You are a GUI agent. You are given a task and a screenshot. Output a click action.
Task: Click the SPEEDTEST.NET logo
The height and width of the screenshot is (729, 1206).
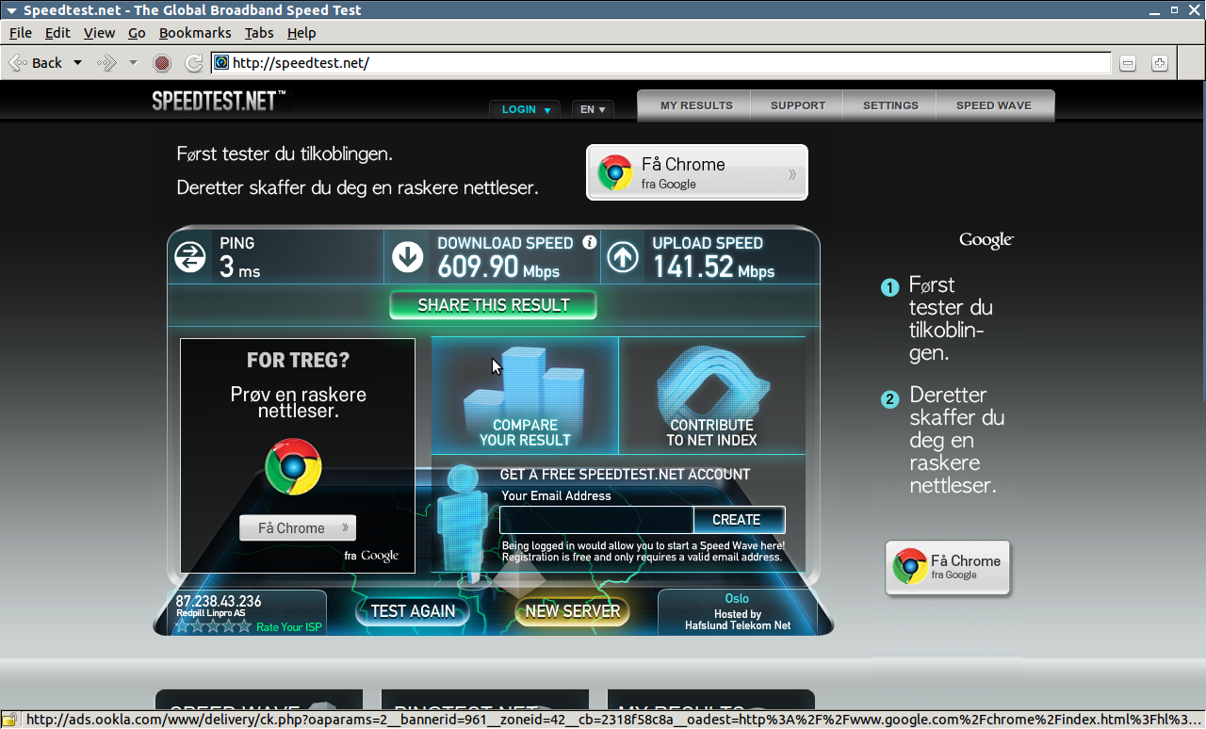coord(219,101)
